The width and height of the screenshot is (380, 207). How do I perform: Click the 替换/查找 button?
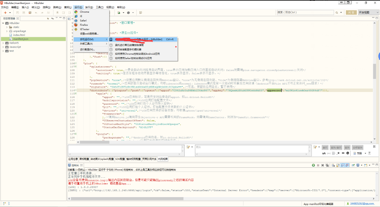pyautogui.click(x=336, y=148)
